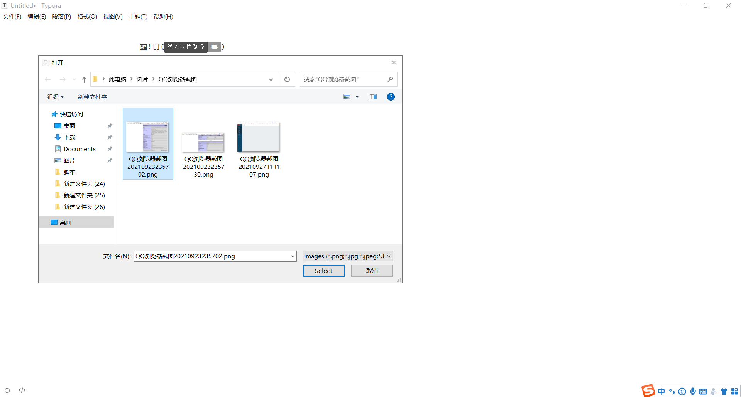Open 新建文件夹 (24) in sidebar
This screenshot has width=741, height=397.
(84, 184)
